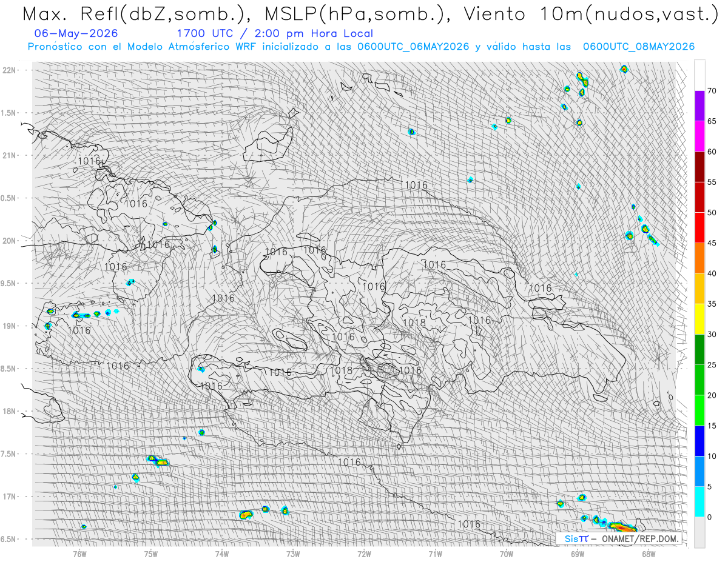This screenshot has width=728, height=562.
Task: Click the 1016 isobar label south of Hispaniola
Action: pyautogui.click(x=349, y=462)
